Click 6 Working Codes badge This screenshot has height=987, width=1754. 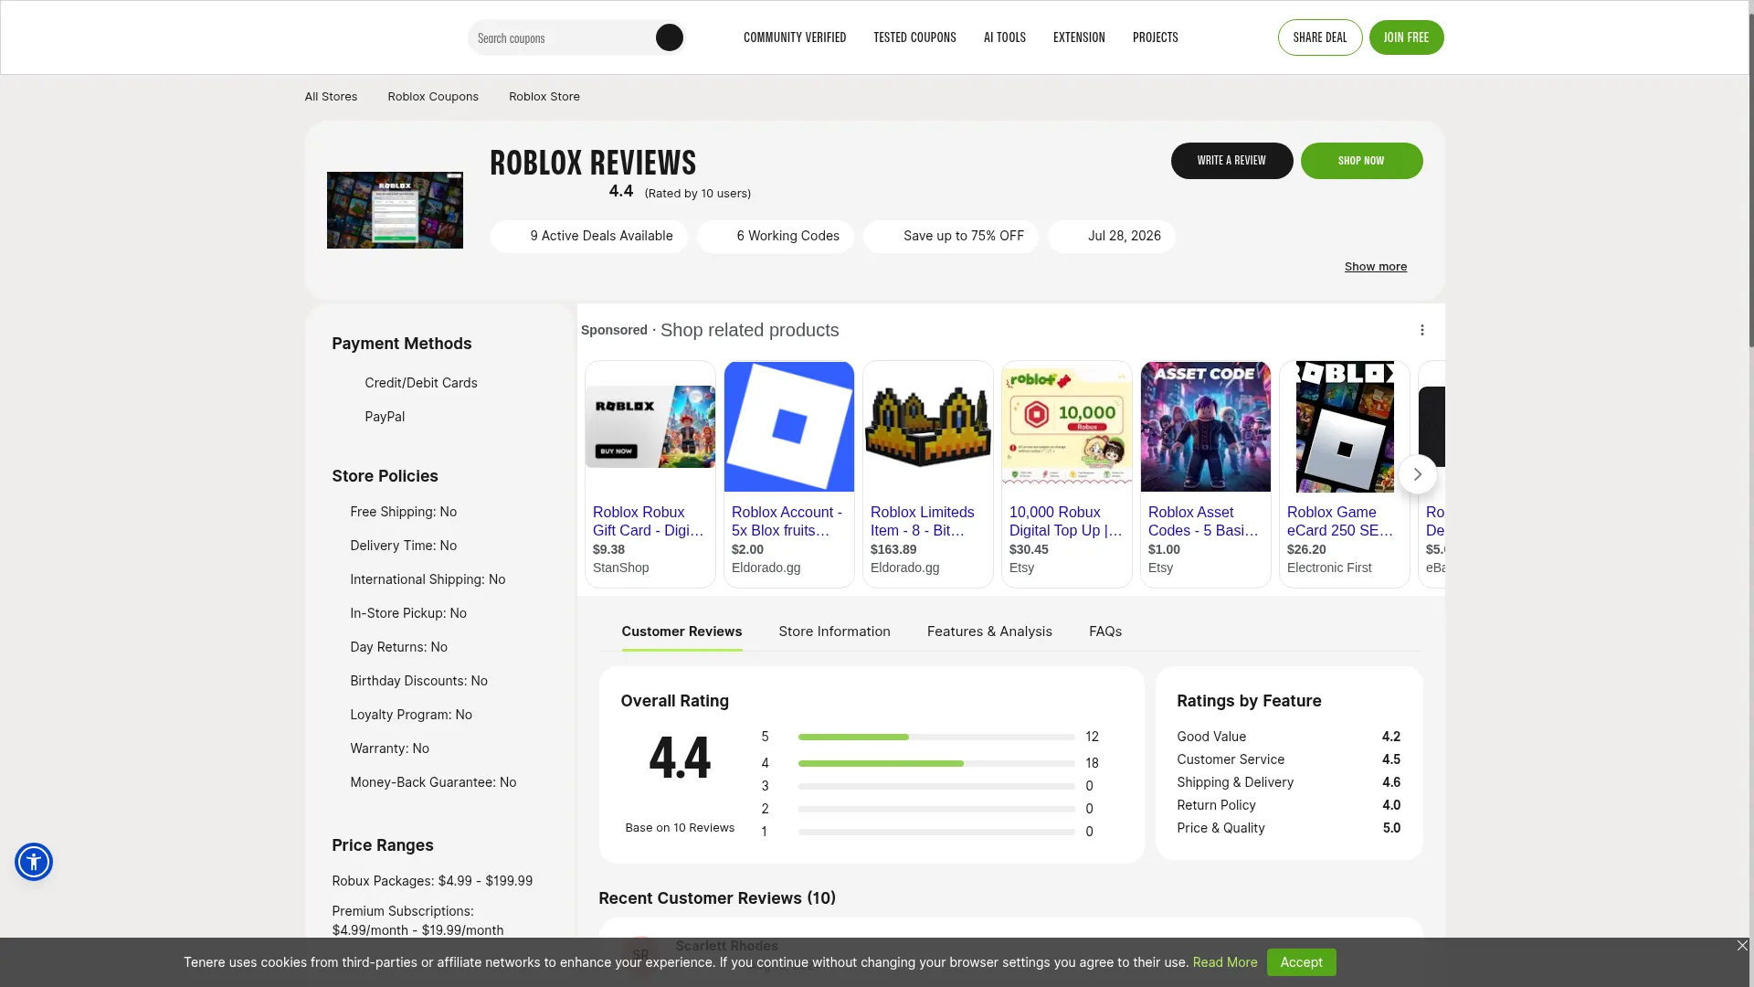pyautogui.click(x=776, y=237)
